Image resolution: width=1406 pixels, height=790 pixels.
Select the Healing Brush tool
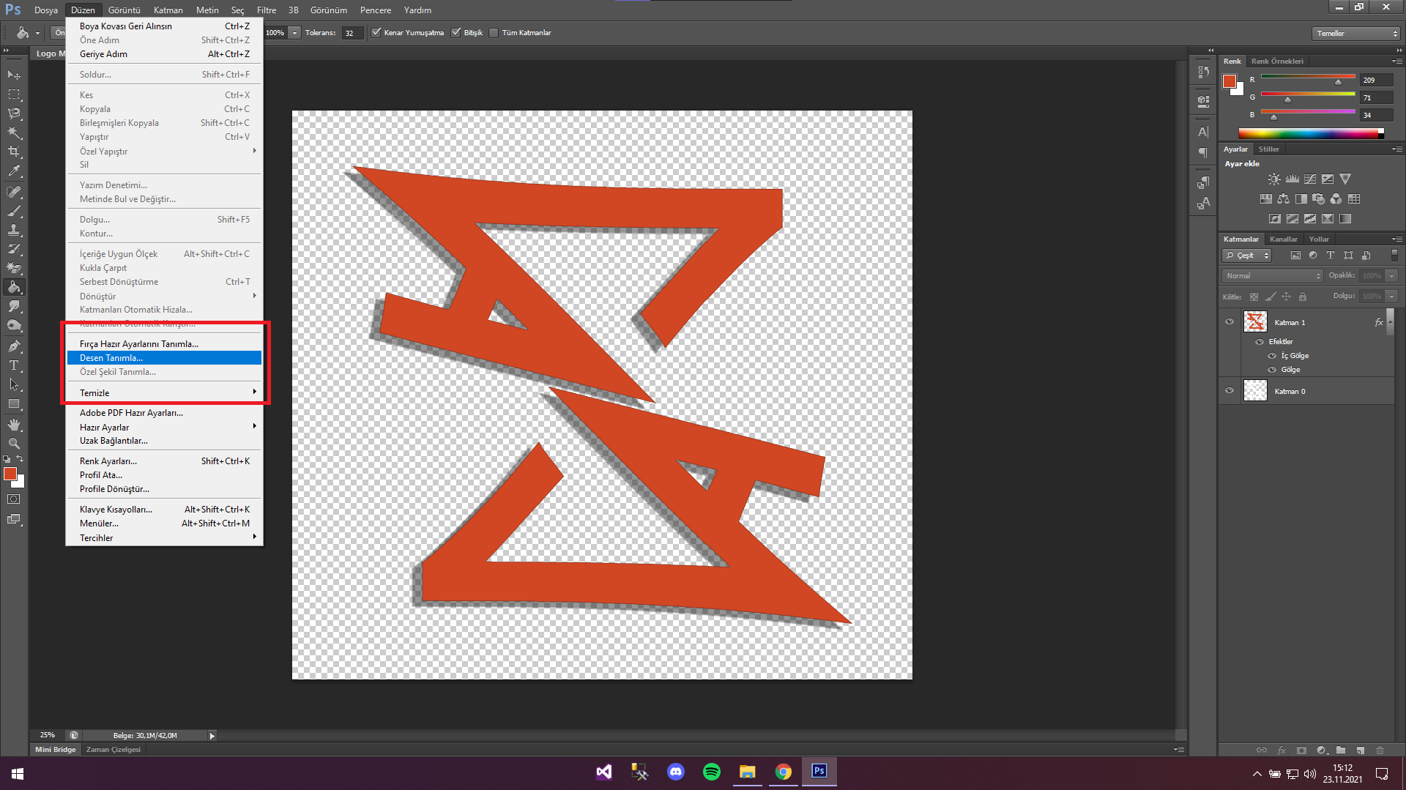[14, 192]
